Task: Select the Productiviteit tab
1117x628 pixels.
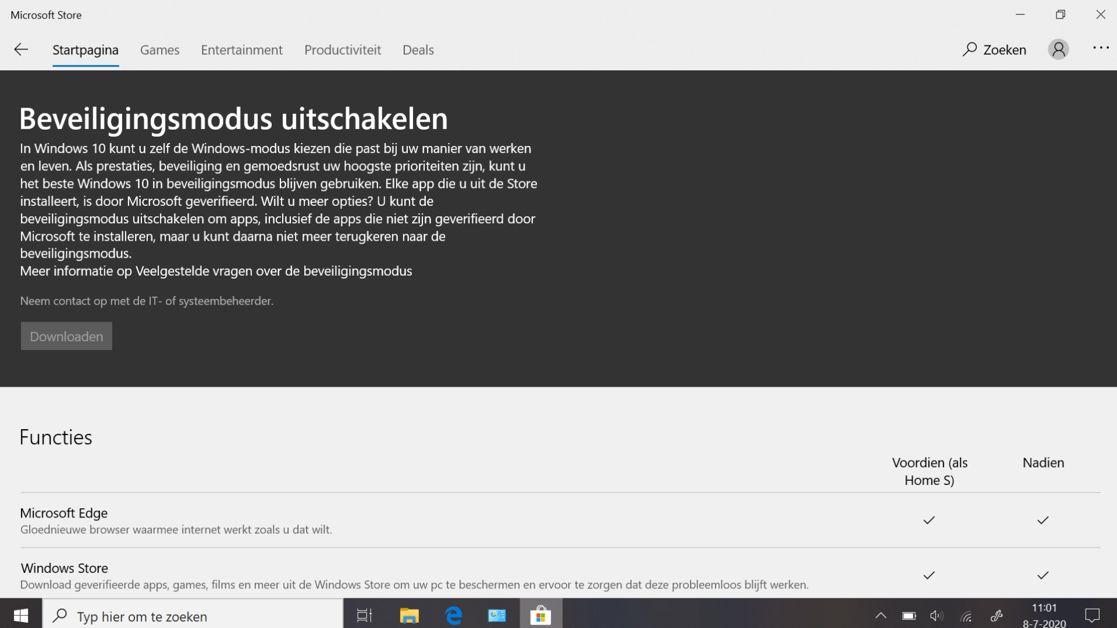Action: [343, 50]
